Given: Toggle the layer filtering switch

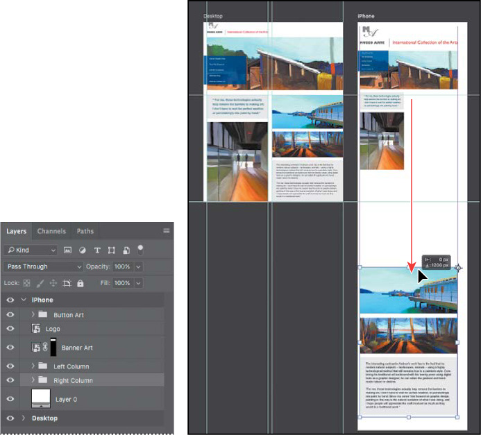Looking at the screenshot, I should pyautogui.click(x=141, y=248).
